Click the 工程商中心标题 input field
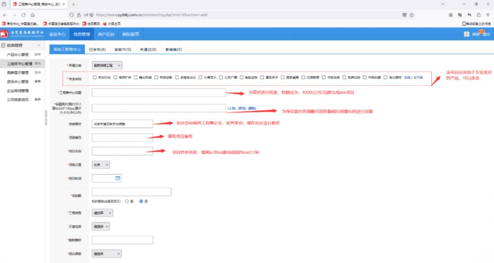494x263 pixels. [x=159, y=93]
